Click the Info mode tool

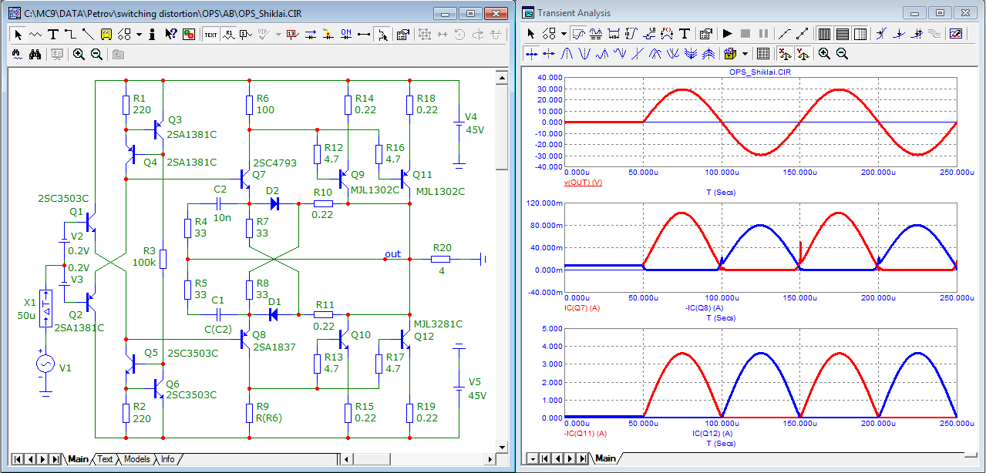coord(152,34)
